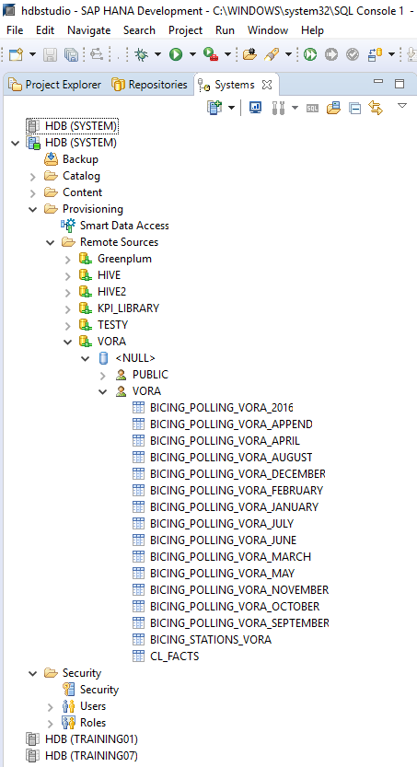Open the Run dropdown arrow

[192, 54]
